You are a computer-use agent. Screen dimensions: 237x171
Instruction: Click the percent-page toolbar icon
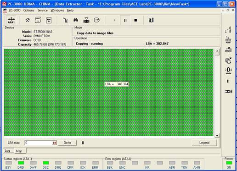pyautogui.click(x=49, y=20)
